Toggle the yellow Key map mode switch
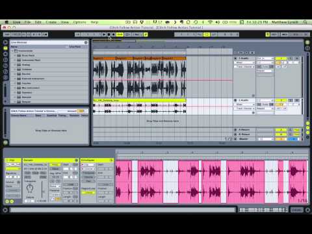312x234 pixels. coord(268,34)
